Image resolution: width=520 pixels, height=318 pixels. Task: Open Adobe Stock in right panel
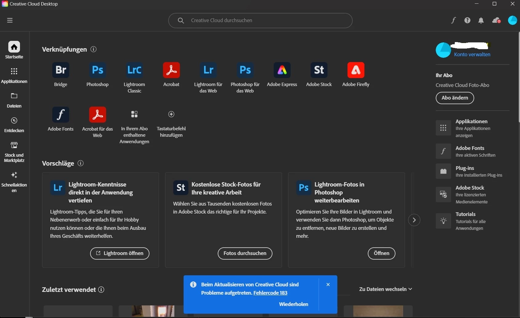472,194
